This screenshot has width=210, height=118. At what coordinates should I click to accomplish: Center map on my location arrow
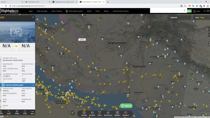coord(73,113)
